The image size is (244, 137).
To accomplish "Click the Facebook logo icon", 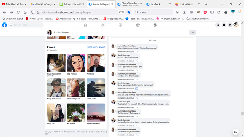I will [5, 25].
